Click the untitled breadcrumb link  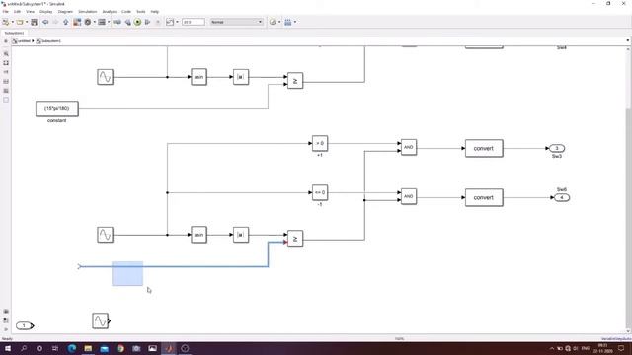point(24,41)
